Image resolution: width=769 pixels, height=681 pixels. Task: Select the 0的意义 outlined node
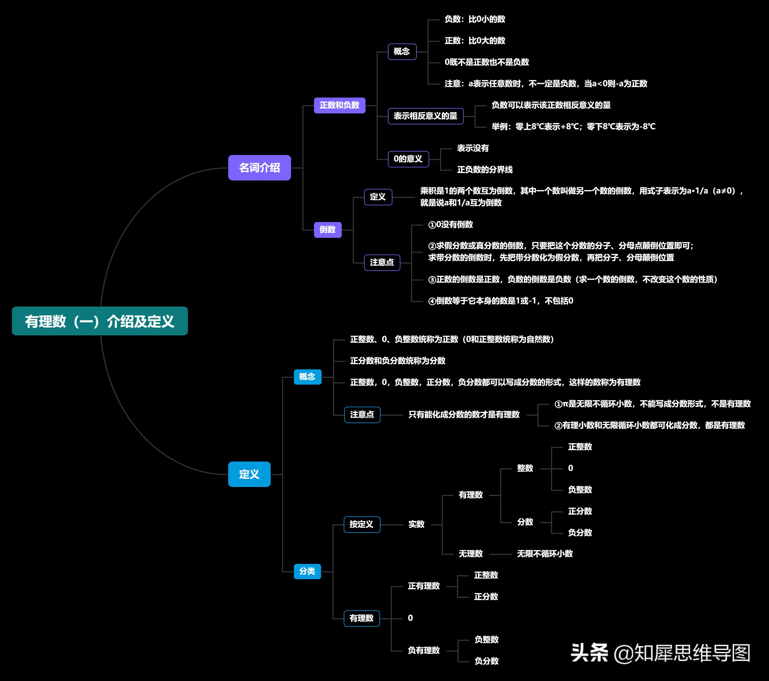408,159
